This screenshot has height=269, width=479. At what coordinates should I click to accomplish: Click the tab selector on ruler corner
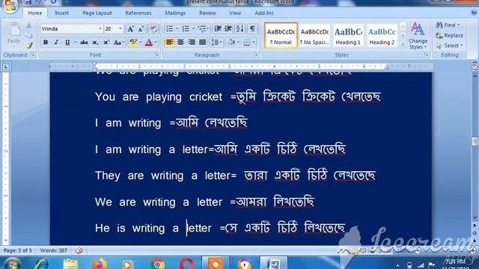6,67
